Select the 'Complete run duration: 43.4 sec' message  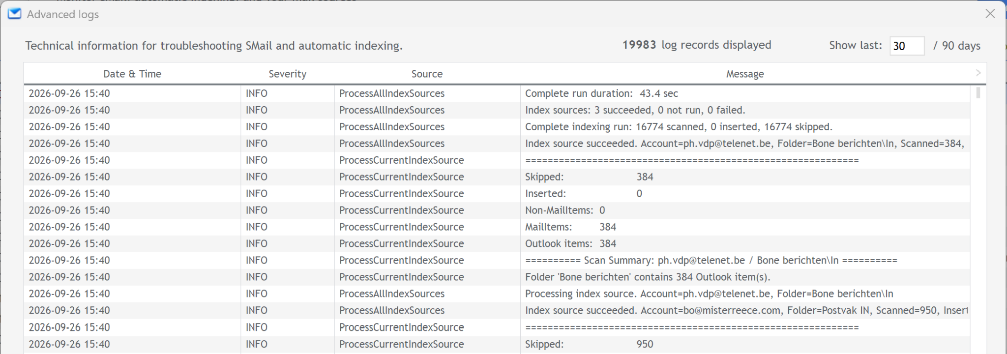(x=601, y=93)
